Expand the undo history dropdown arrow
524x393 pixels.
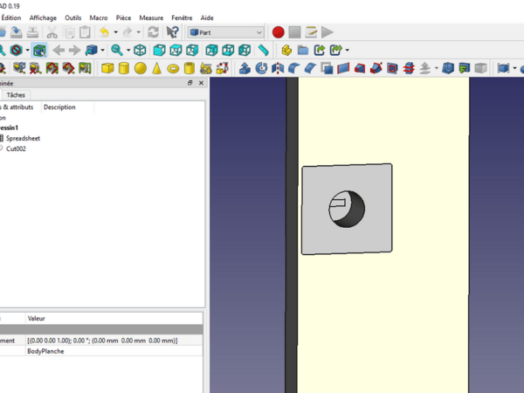(116, 32)
